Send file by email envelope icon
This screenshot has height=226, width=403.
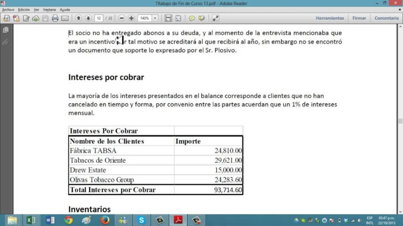click(x=65, y=18)
